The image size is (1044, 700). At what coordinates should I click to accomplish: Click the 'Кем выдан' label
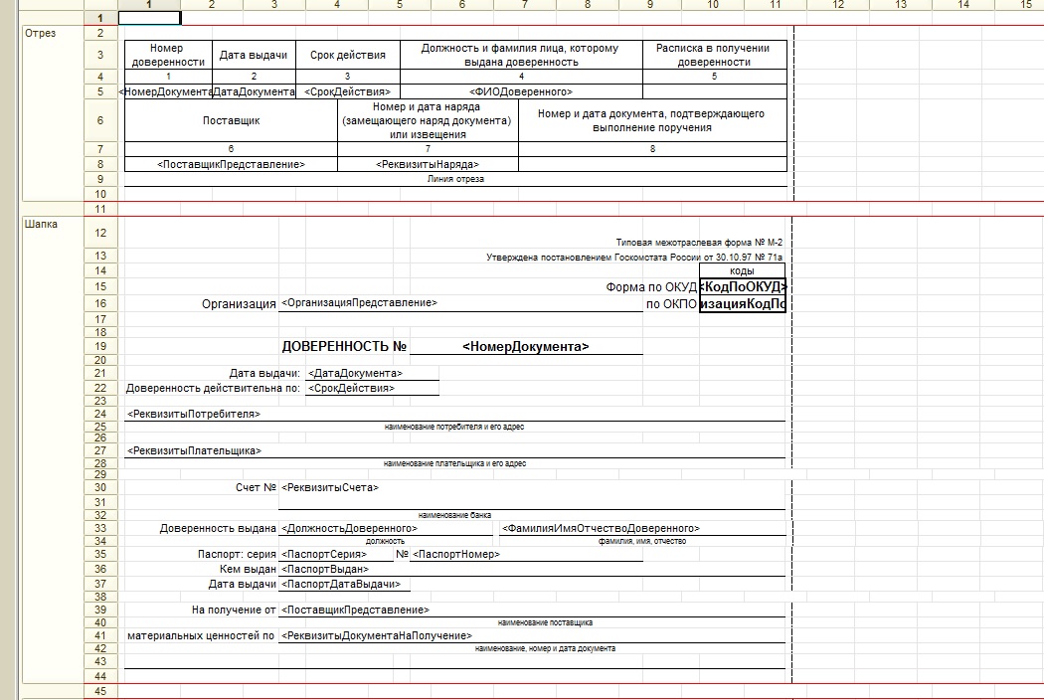[x=248, y=570]
